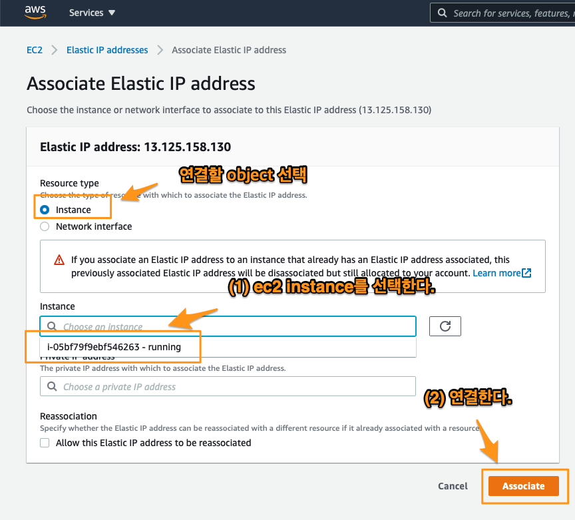Viewport: 575px width, 520px height.
Task: Pick instance i-05bf79f9ebf546263 from the list
Action: [x=114, y=347]
